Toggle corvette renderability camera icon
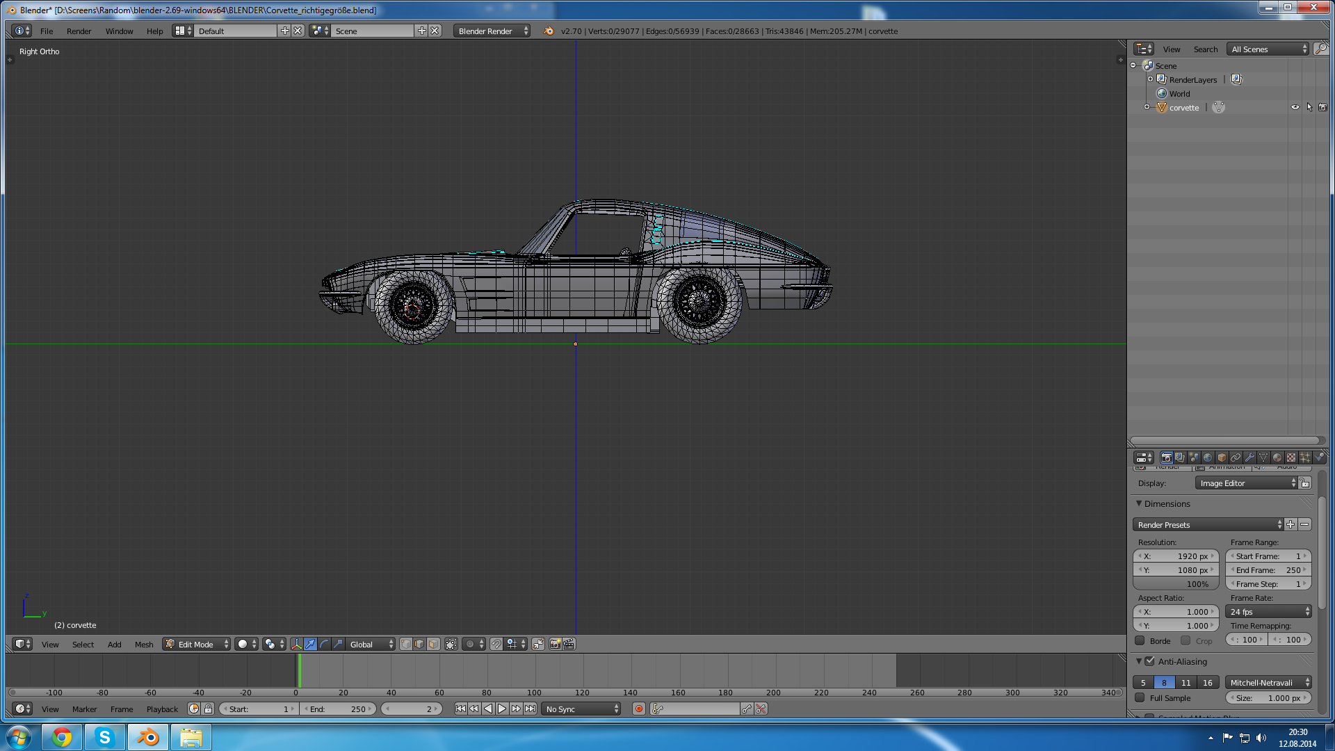Screen dimensions: 1335x751 [x=1322, y=107]
